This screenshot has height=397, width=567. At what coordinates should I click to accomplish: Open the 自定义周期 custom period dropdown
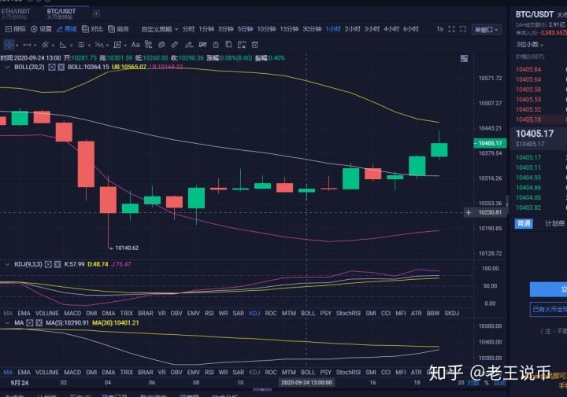pos(159,29)
